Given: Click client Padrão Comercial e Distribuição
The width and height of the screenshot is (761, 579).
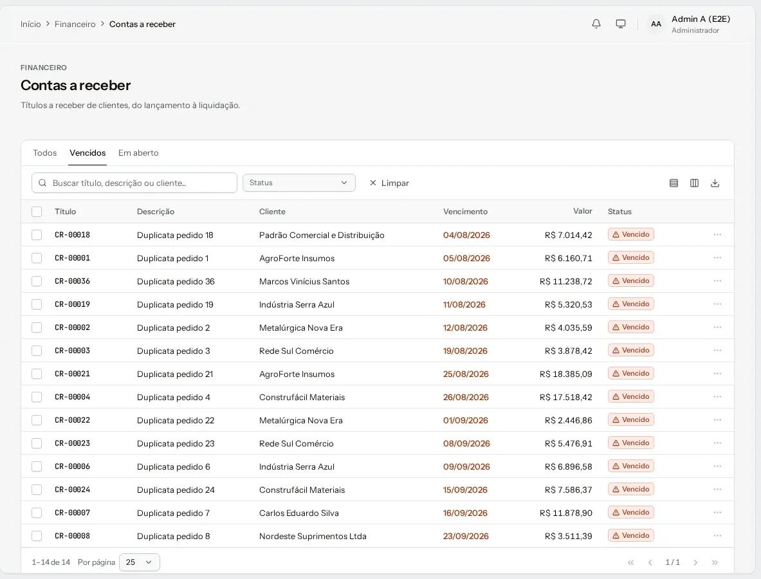Looking at the screenshot, I should [x=321, y=235].
